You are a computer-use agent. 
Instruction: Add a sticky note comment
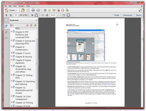point(50,10)
